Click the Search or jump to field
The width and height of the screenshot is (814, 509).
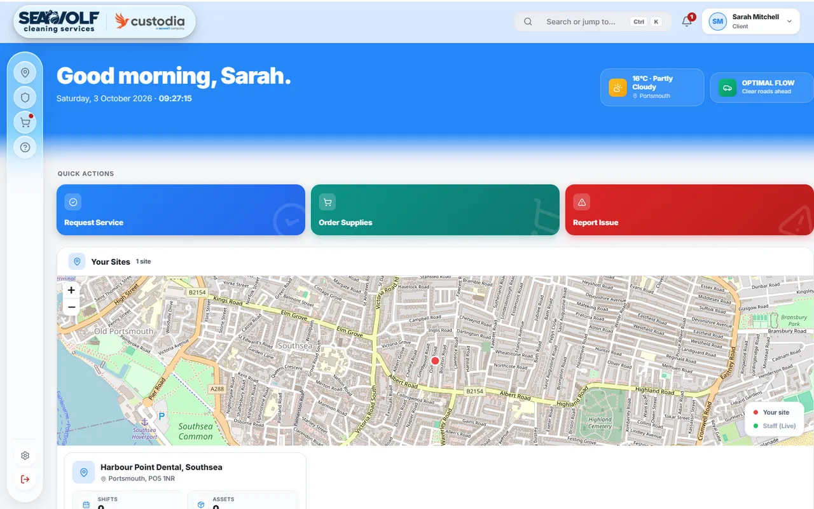(593, 22)
